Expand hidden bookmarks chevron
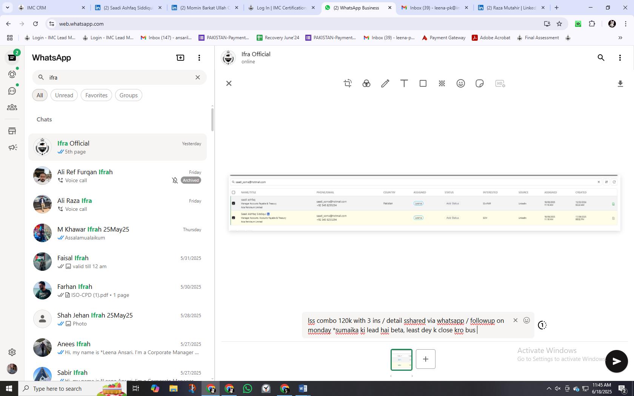Screen dimensions: 634x396 point(620,38)
